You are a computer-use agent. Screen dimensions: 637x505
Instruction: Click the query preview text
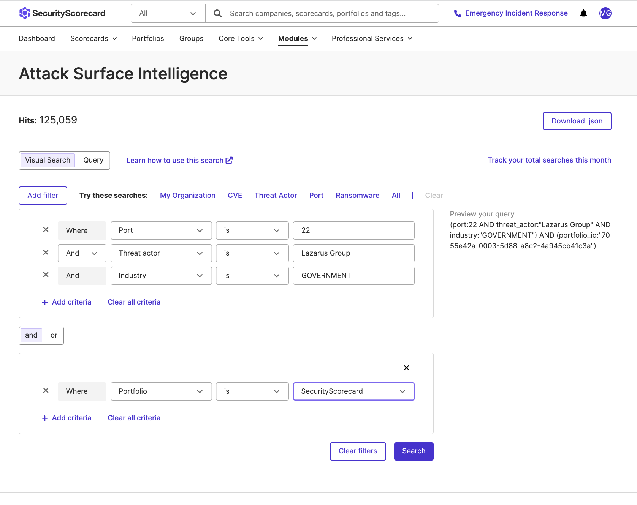(x=530, y=235)
